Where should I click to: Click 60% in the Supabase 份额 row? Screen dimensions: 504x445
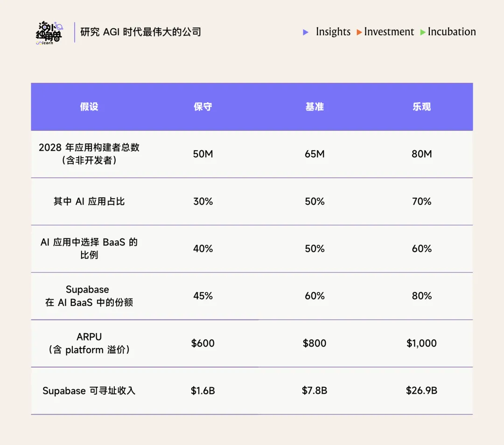(315, 296)
